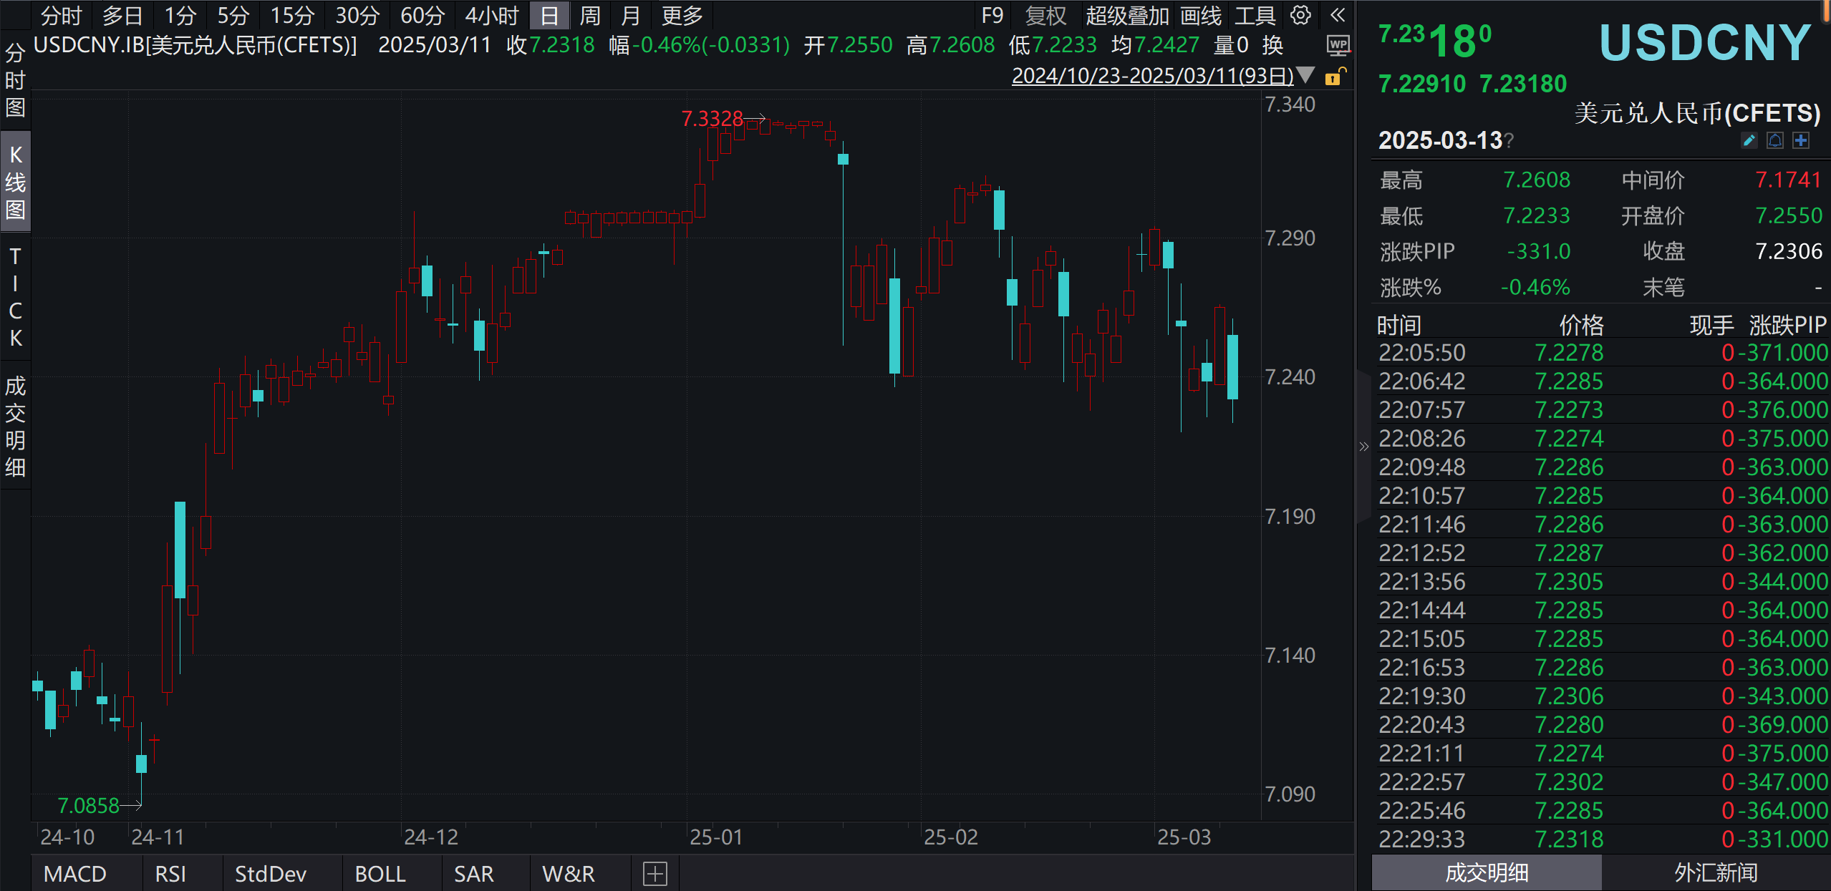This screenshot has height=891, width=1831.
Task: Switch chart to weekly 周 period
Action: pyautogui.click(x=589, y=15)
